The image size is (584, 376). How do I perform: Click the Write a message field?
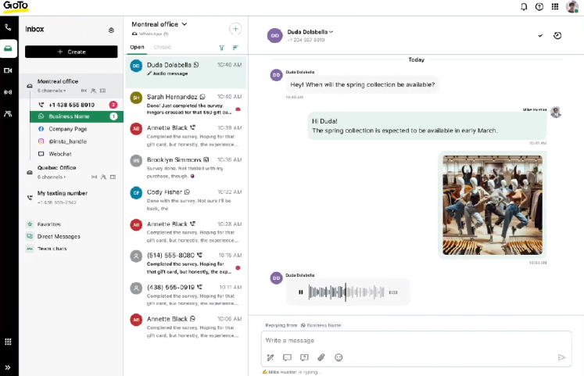click(416, 341)
